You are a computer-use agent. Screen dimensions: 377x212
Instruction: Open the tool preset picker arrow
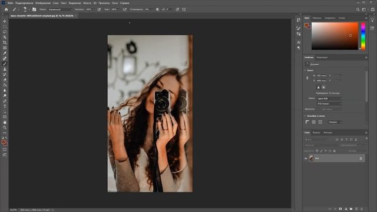point(18,9)
